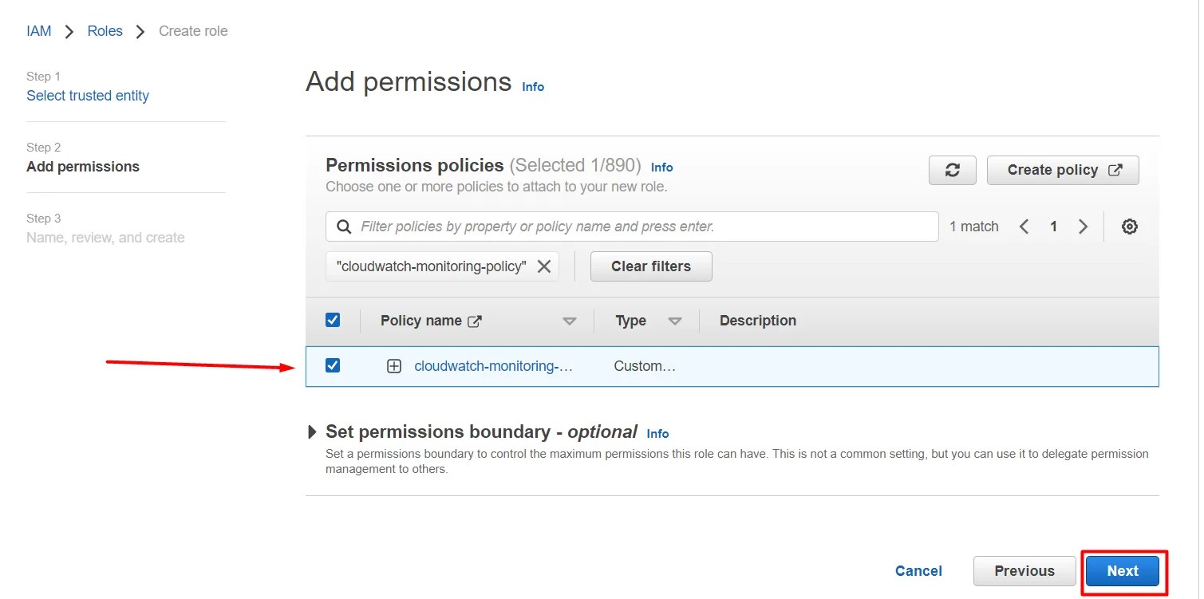This screenshot has width=1204, height=599.
Task: Click Info beside the Add permissions heading
Action: click(532, 86)
